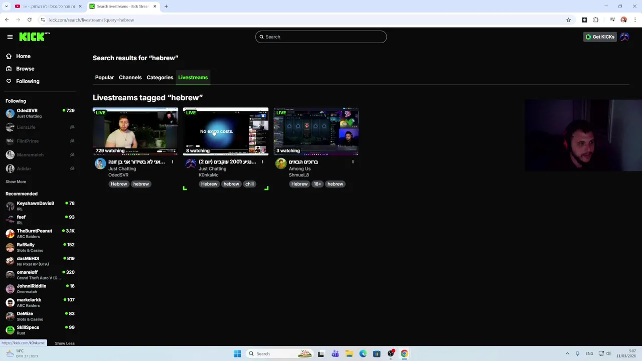642x361 pixels.
Task: Open Microsoft Store from taskbar
Action: click(x=377, y=353)
